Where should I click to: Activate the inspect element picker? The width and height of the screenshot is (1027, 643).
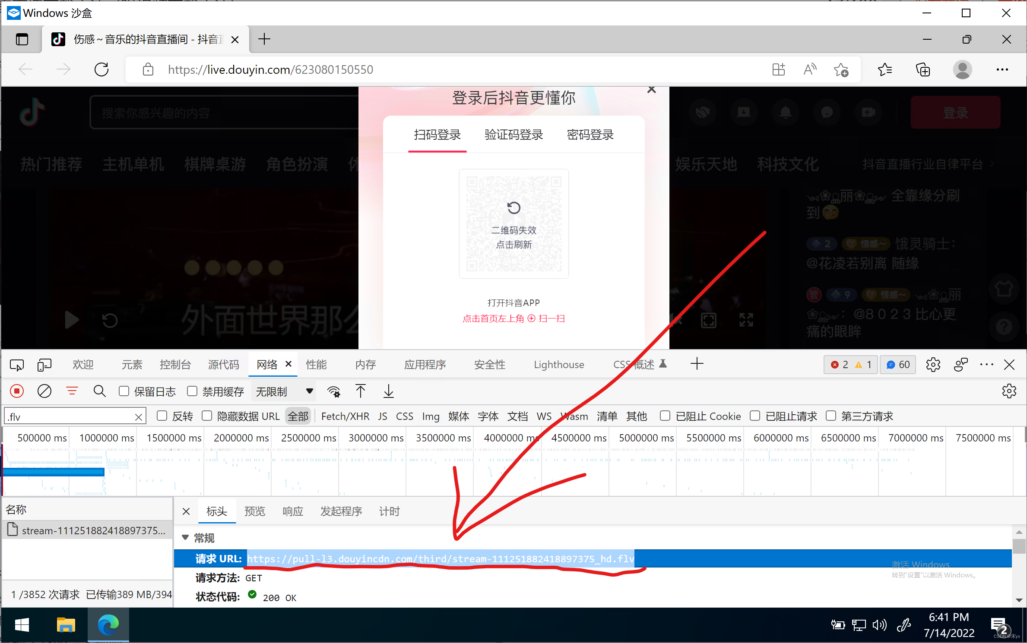click(17, 365)
